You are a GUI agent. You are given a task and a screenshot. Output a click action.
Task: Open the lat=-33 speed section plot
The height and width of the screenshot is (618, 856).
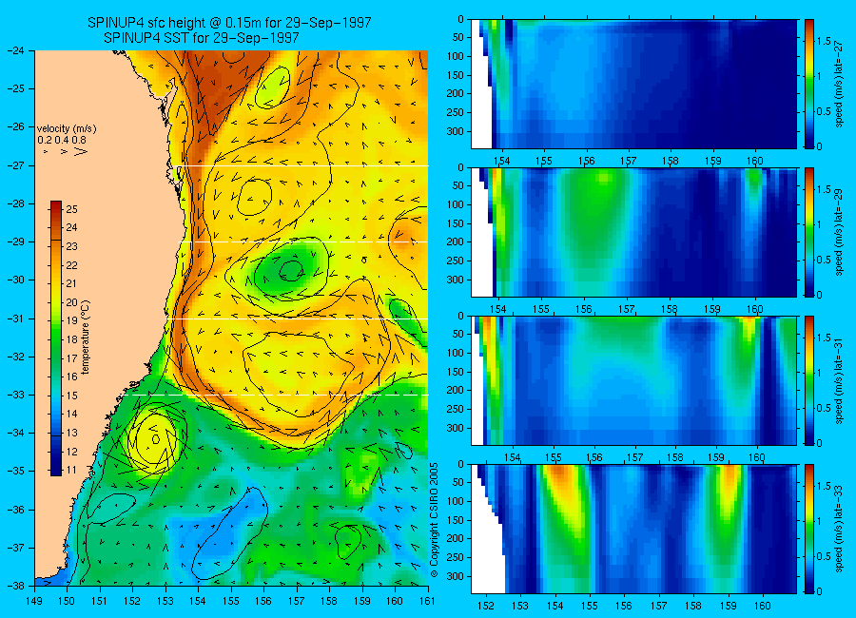pos(633,529)
